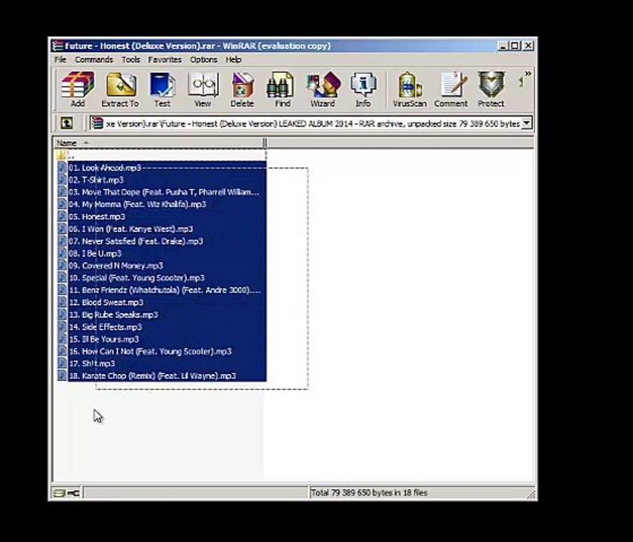Open the Wizard tool
This screenshot has height=542, width=633.
323,90
